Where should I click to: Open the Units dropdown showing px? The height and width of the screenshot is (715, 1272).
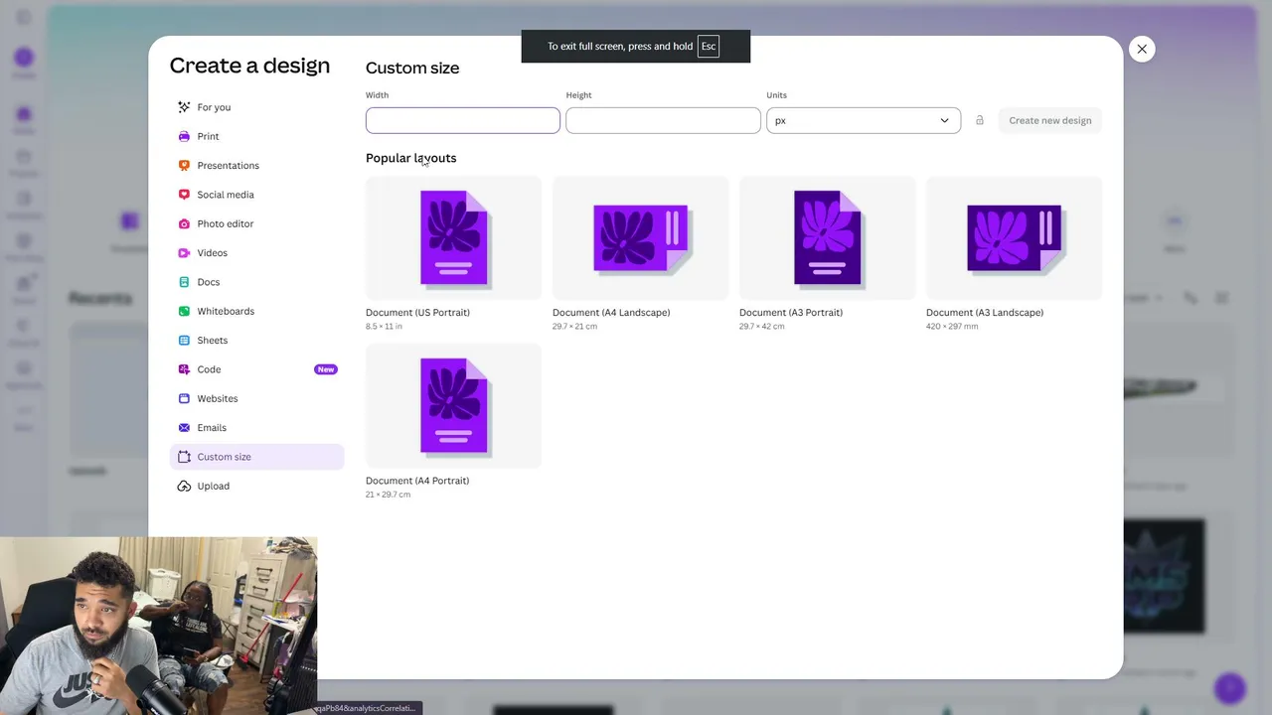(x=864, y=120)
